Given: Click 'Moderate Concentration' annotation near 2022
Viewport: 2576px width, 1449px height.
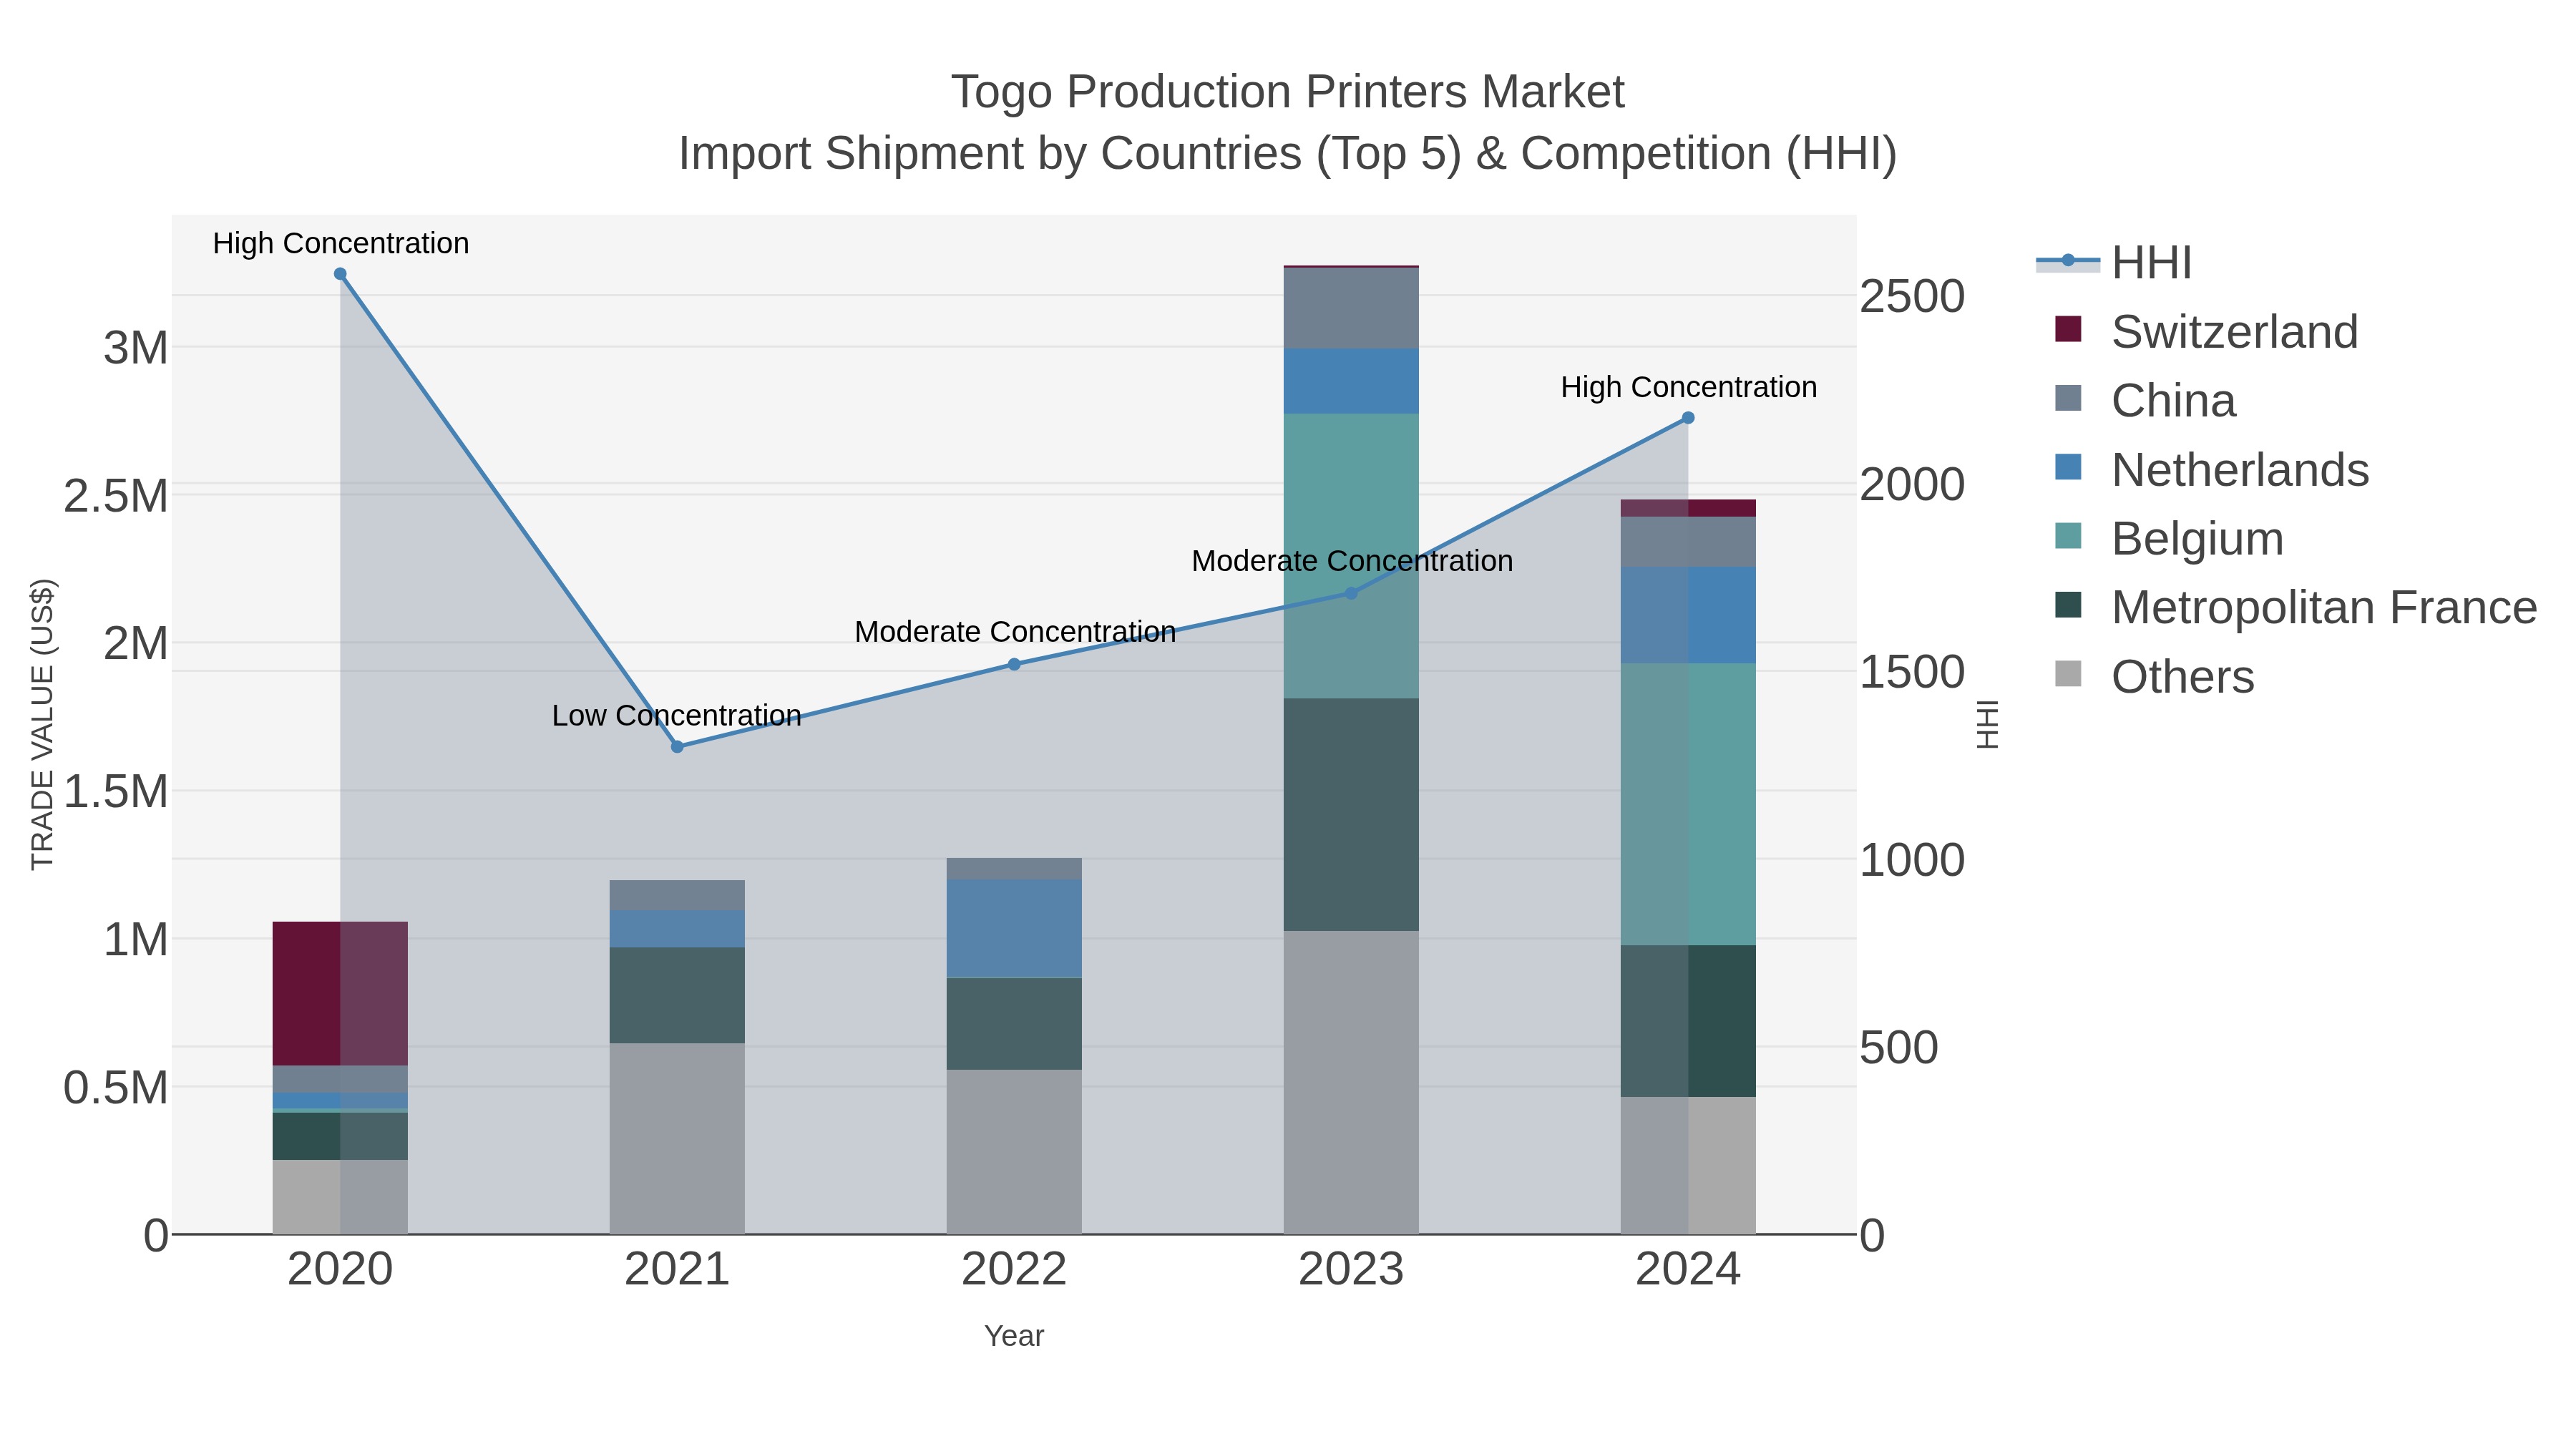Looking at the screenshot, I should tap(1015, 633).
